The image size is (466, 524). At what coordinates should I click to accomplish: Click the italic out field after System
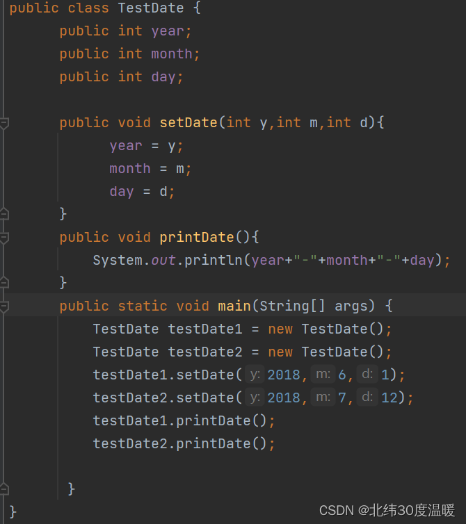[x=163, y=261]
